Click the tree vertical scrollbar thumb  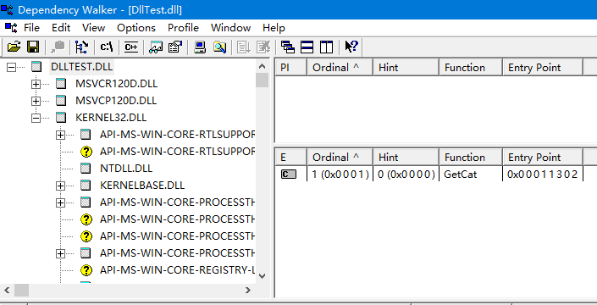click(262, 80)
